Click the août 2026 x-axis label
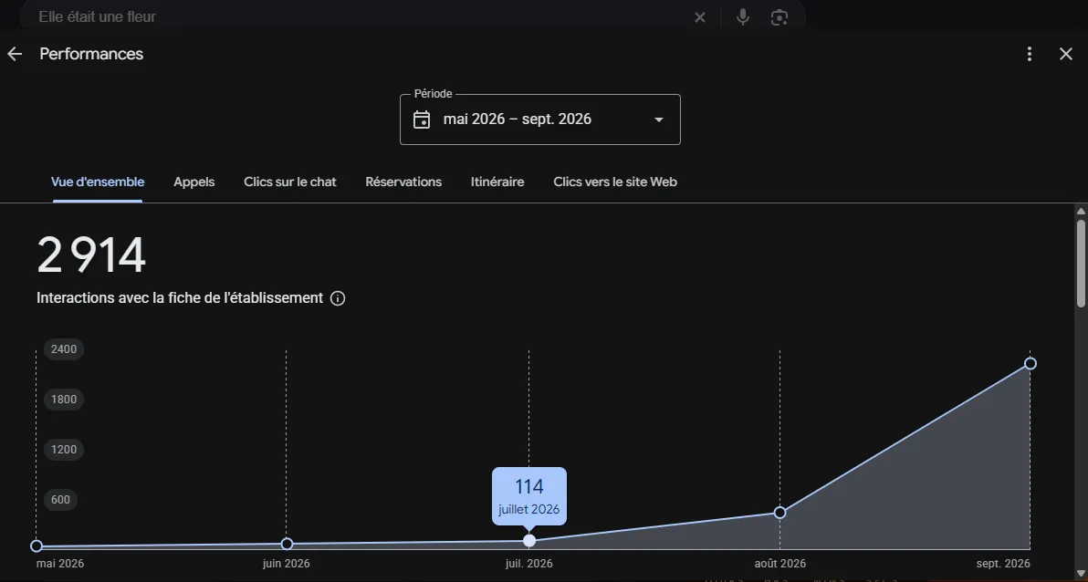 tap(779, 563)
